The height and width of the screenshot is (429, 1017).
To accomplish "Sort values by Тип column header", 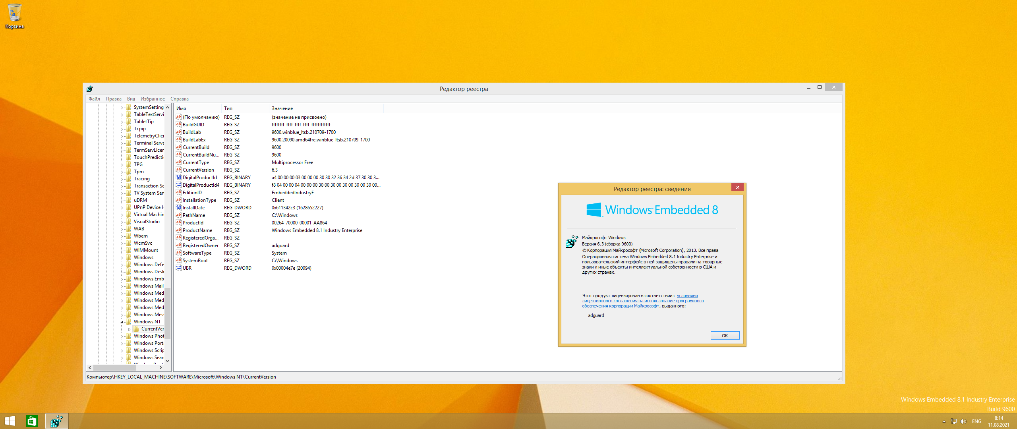I will coord(245,108).
